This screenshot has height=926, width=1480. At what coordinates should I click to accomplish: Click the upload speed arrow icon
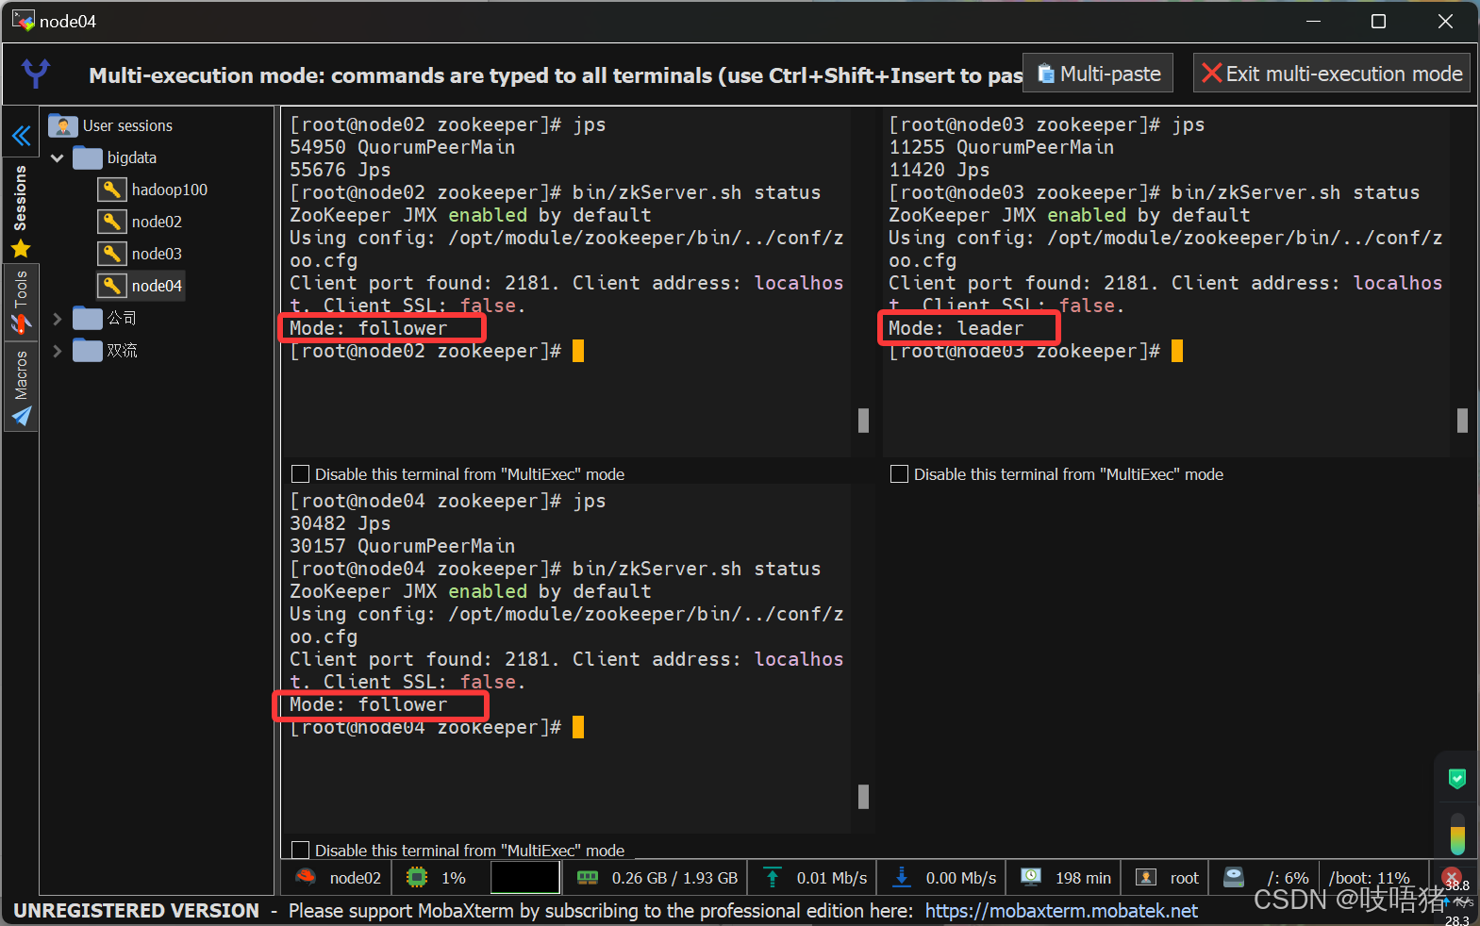(773, 877)
